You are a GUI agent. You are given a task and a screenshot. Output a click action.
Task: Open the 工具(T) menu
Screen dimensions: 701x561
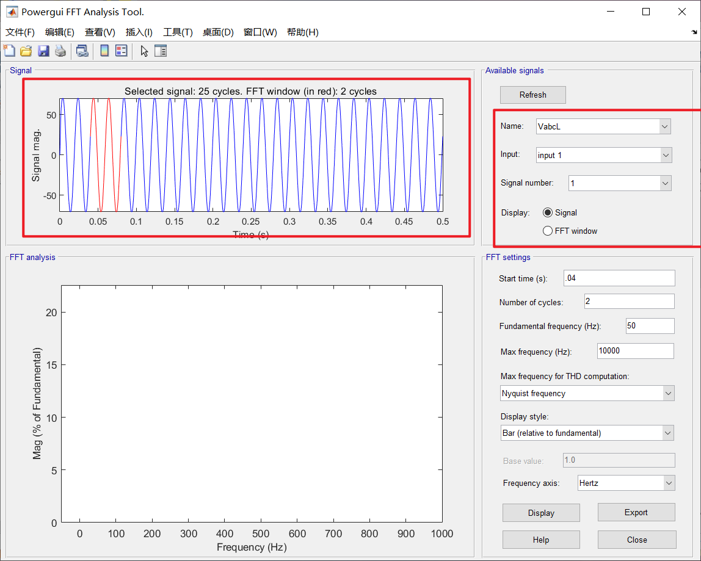(178, 32)
